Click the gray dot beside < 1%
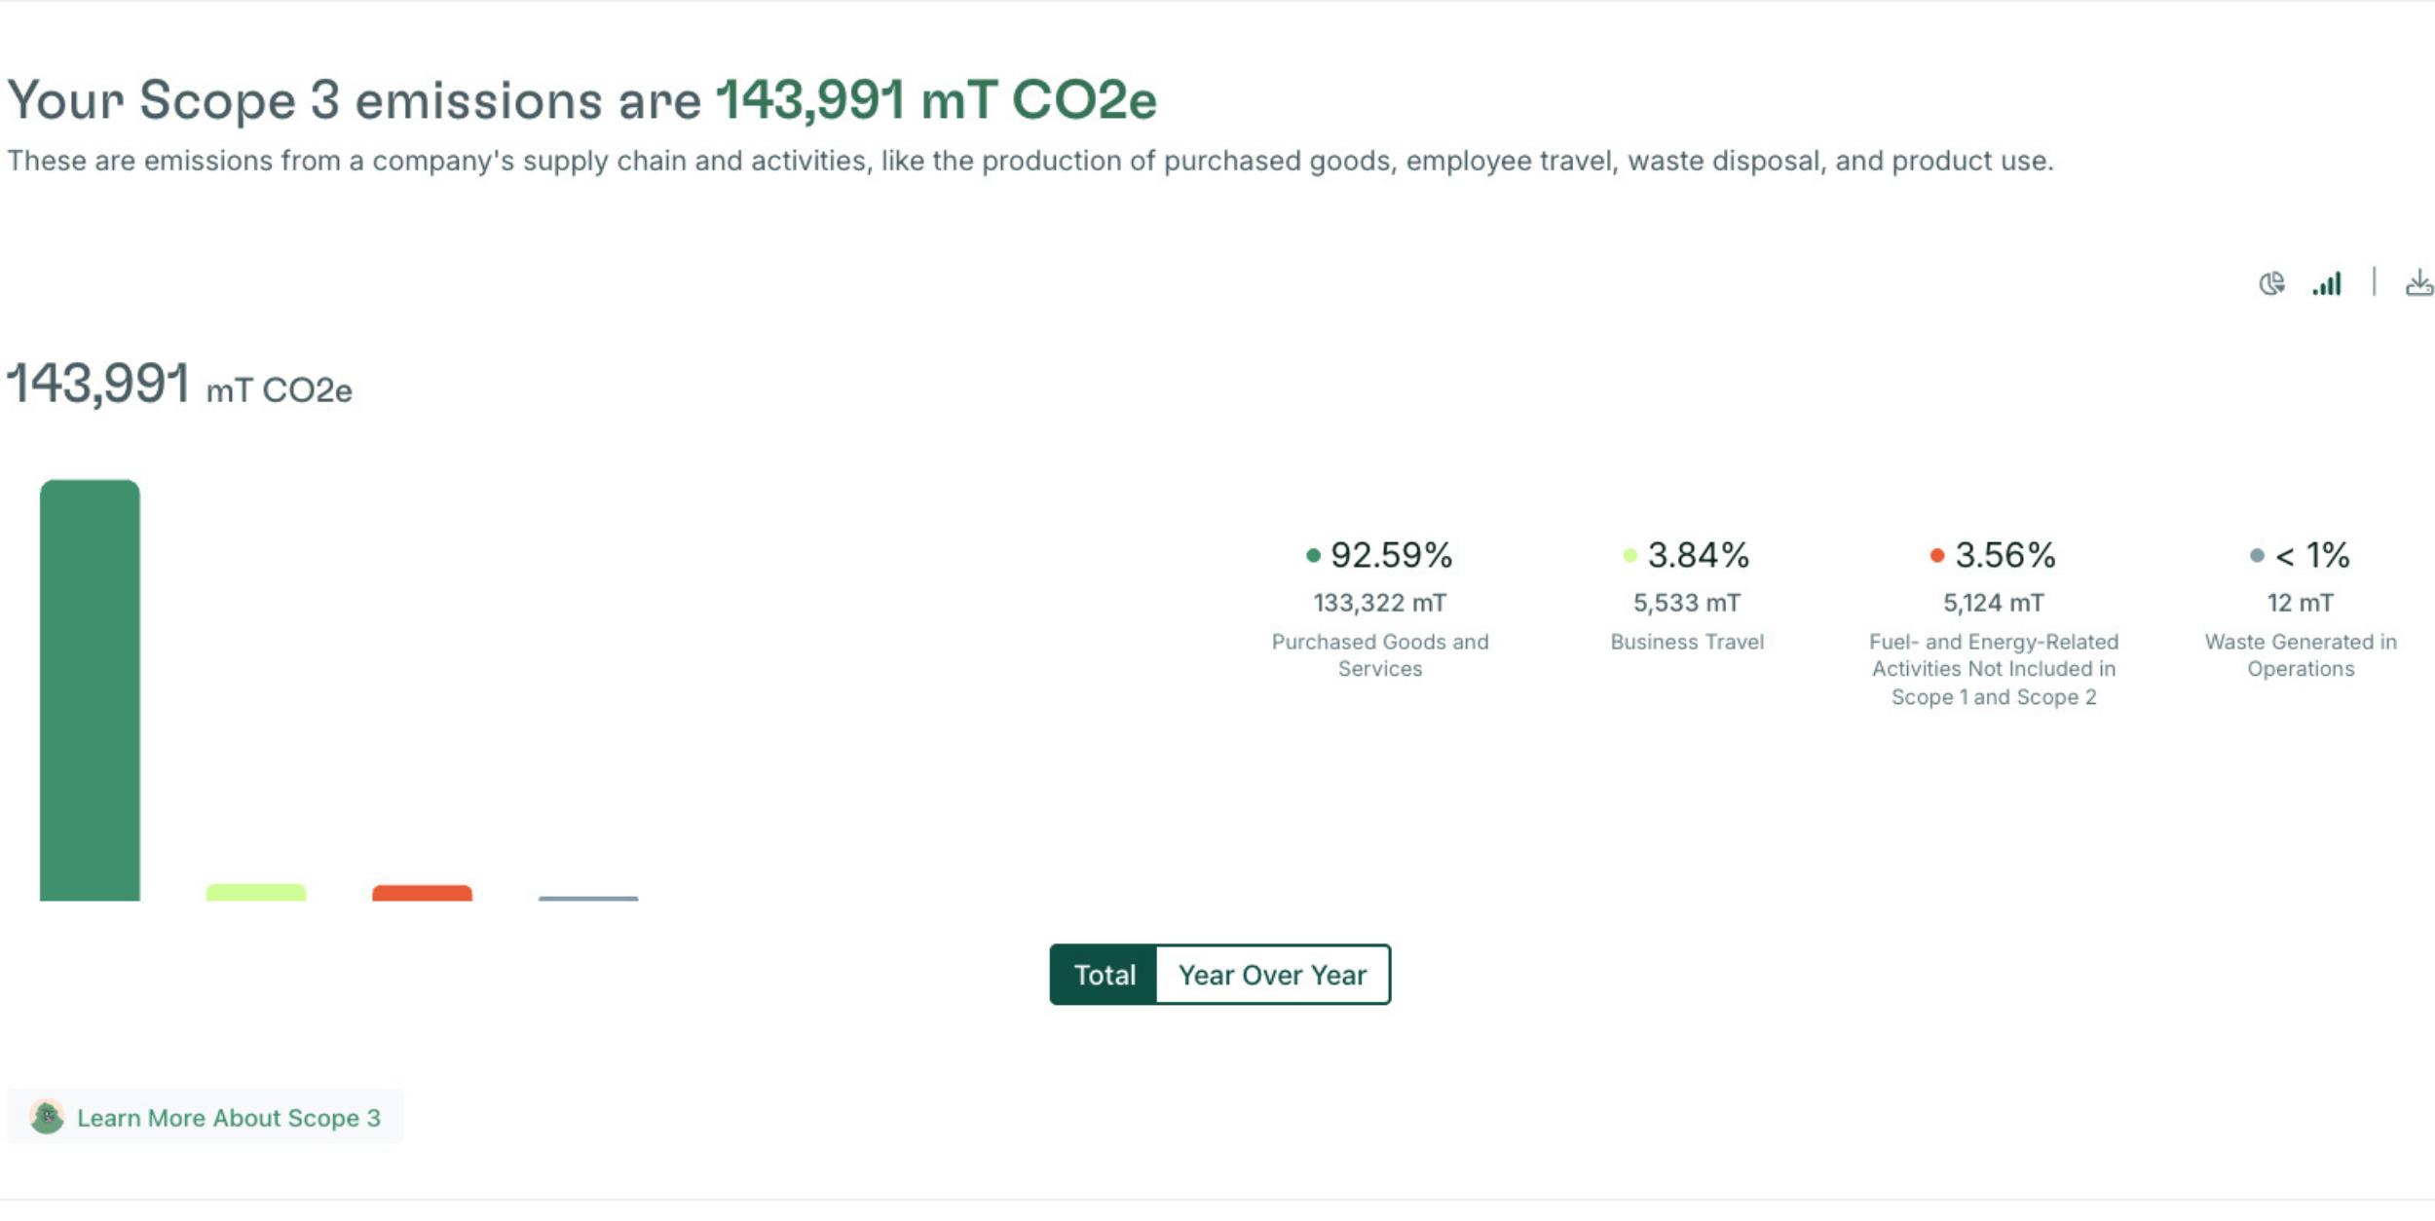 2257,555
